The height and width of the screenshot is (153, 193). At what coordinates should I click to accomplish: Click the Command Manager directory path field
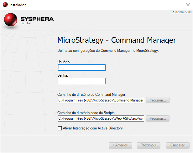point(101,100)
